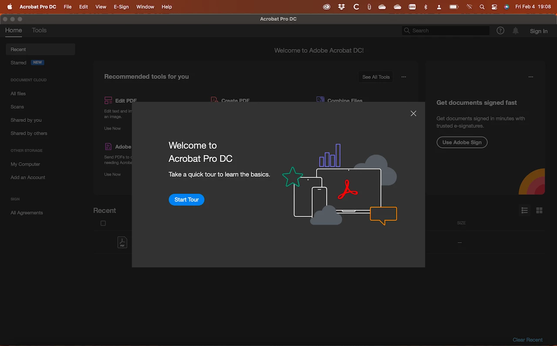Open Spotlight search in menu bar
The image size is (557, 346).
(x=482, y=7)
